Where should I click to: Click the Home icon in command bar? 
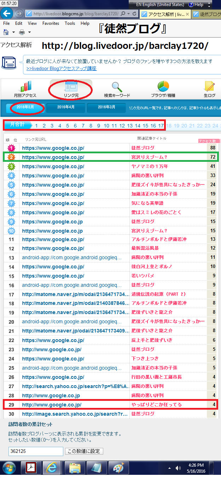tap(6, 32)
